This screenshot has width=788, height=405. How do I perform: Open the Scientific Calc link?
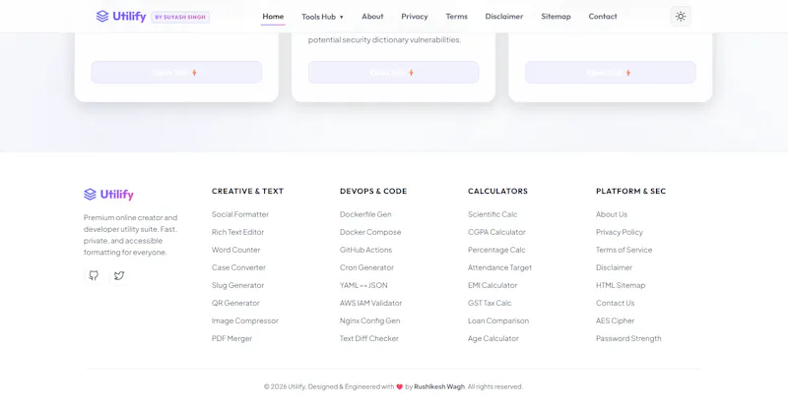pos(492,214)
